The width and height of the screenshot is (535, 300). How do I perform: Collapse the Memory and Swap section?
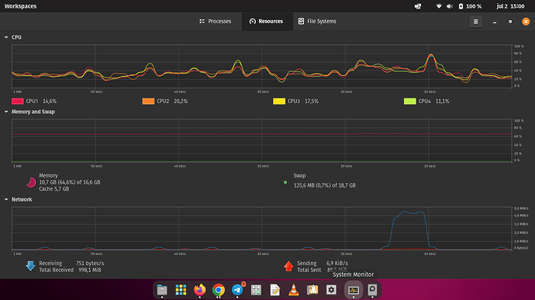6,112
